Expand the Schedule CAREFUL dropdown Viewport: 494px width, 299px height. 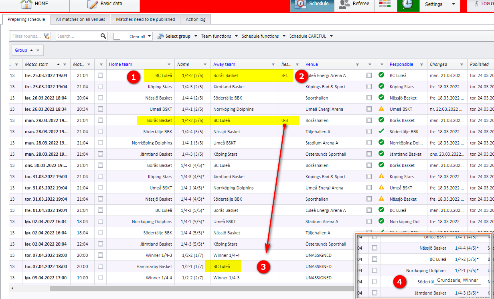pyautogui.click(x=331, y=36)
